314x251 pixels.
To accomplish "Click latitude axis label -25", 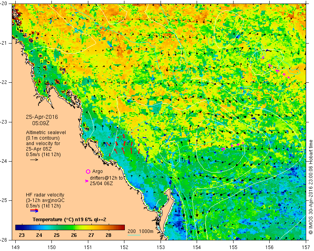I will point(4,200).
